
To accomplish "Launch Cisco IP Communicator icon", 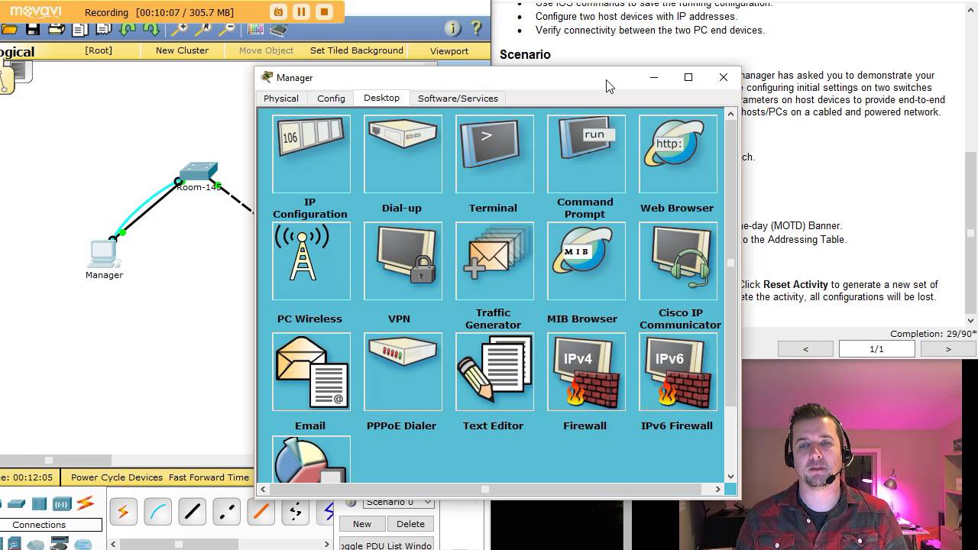I will coord(678,261).
